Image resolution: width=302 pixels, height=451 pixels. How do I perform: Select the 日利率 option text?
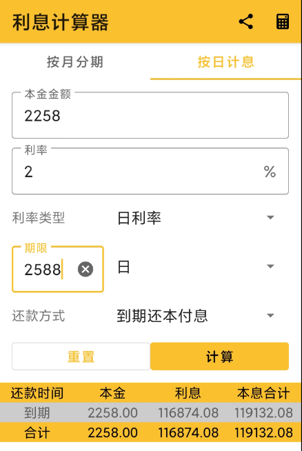[x=139, y=218]
